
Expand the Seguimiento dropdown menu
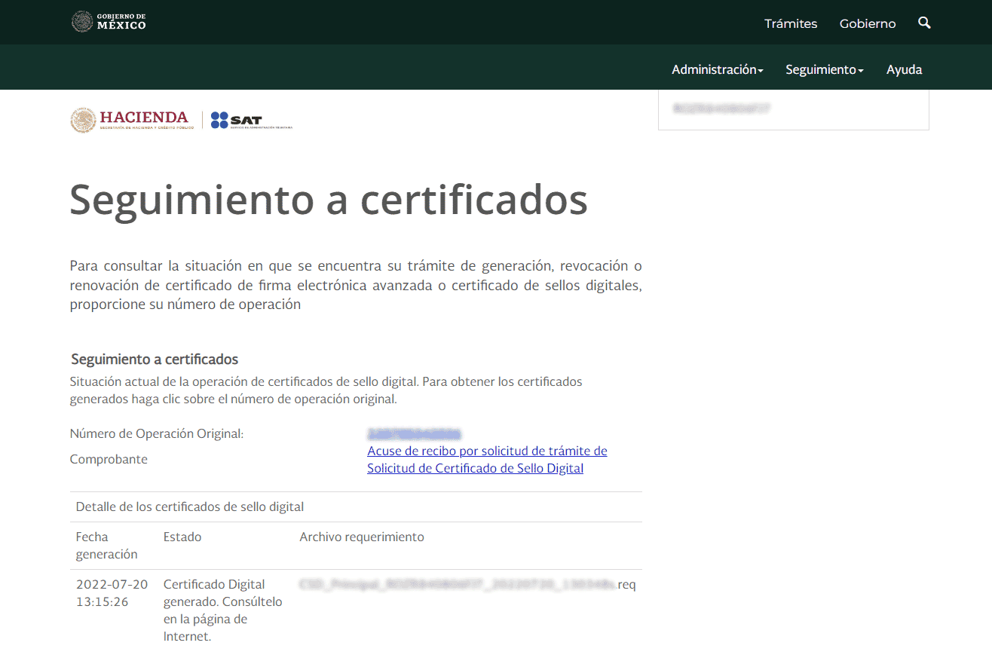[x=821, y=69]
